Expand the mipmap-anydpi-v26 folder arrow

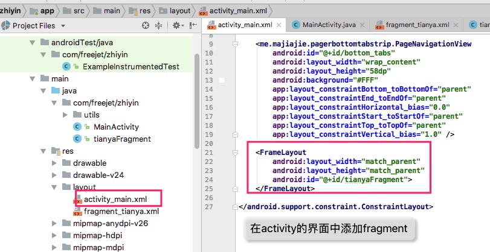click(54, 223)
